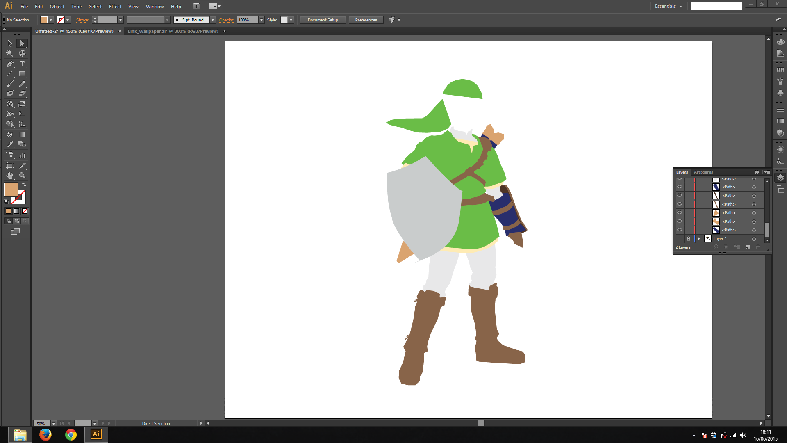Image resolution: width=787 pixels, height=443 pixels.
Task: Hide the blue diagonal stripe path's eye icon
Action: point(680,230)
